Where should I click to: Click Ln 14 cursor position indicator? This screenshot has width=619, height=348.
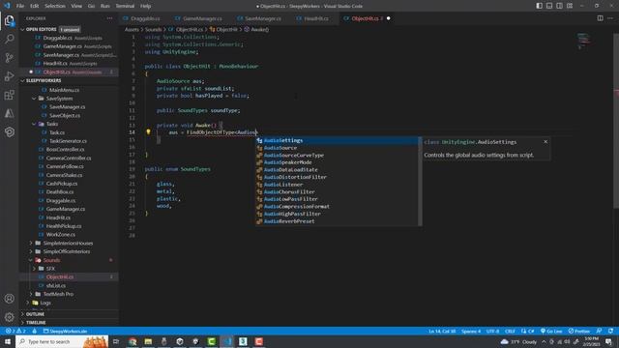click(442, 331)
